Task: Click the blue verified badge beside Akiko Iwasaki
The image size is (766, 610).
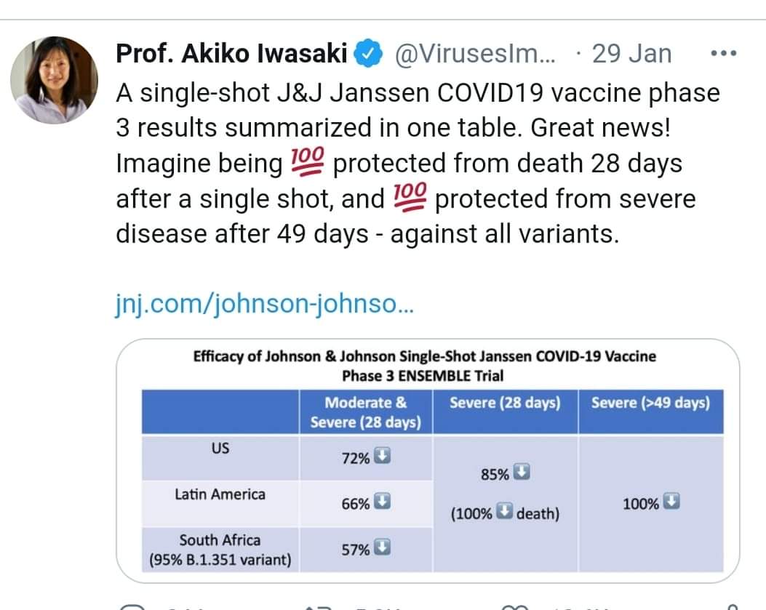Action: click(369, 52)
